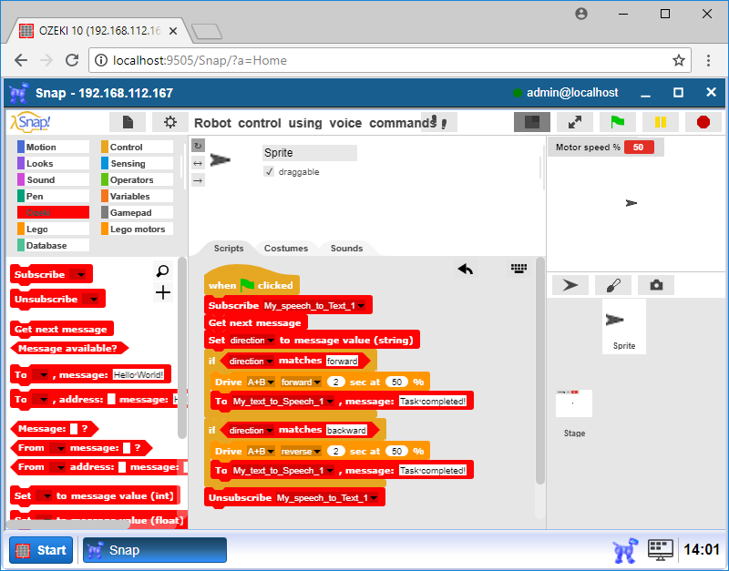Viewport: 729px width, 571px height.
Task: Open the reverse direction dropdown in Drive block
Action: [x=301, y=452]
